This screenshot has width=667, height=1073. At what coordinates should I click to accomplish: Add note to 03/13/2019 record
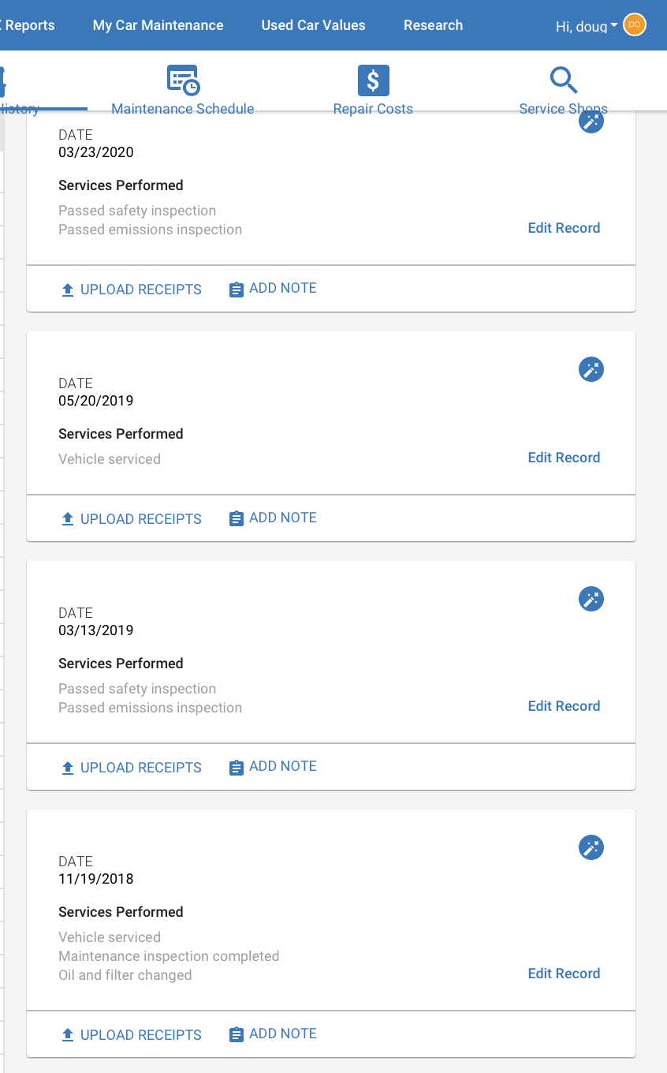(273, 766)
